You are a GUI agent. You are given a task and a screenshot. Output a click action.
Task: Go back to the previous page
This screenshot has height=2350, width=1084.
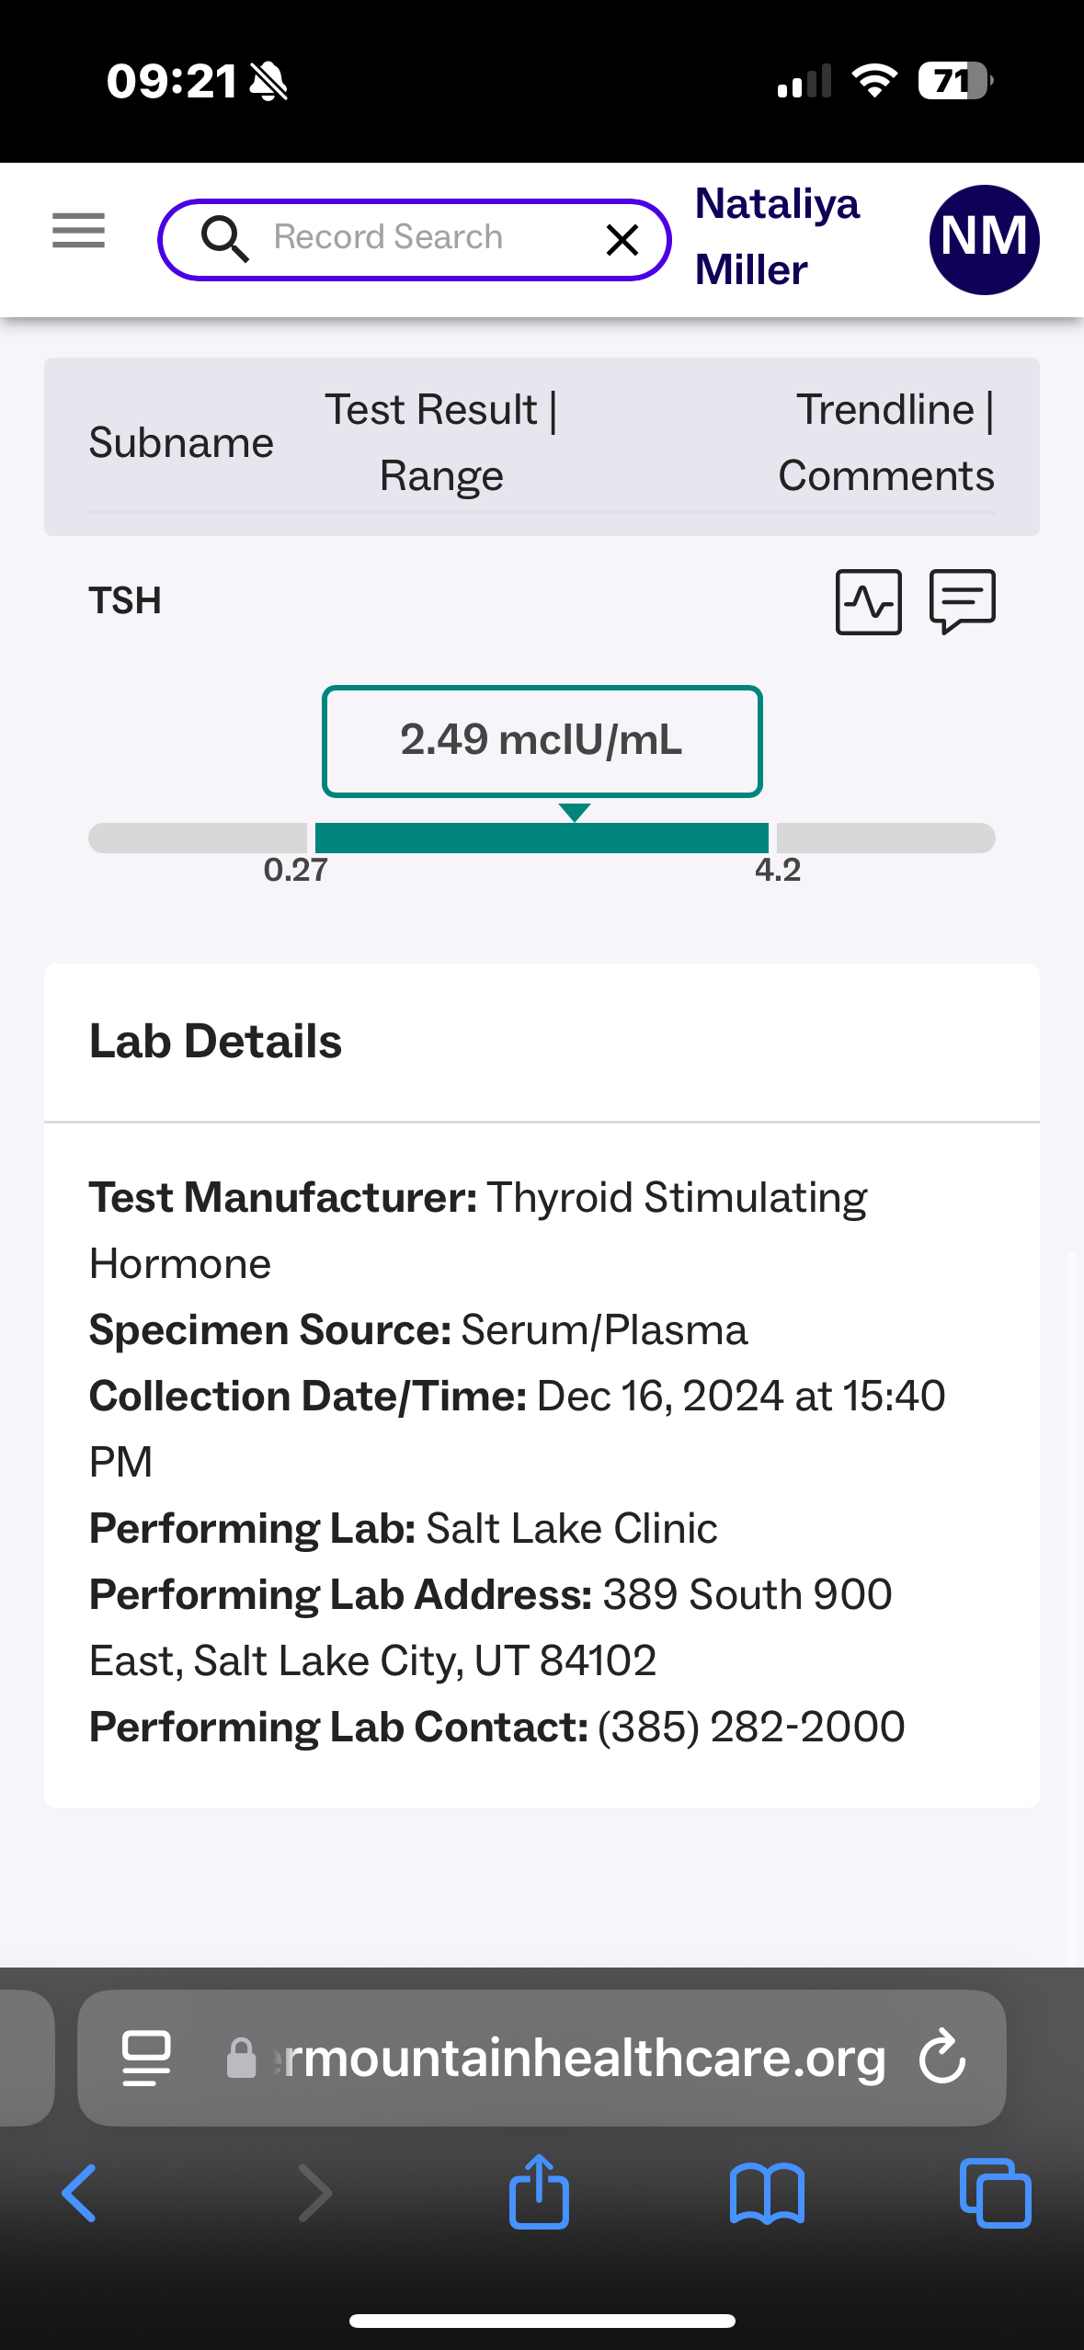[x=79, y=2194]
